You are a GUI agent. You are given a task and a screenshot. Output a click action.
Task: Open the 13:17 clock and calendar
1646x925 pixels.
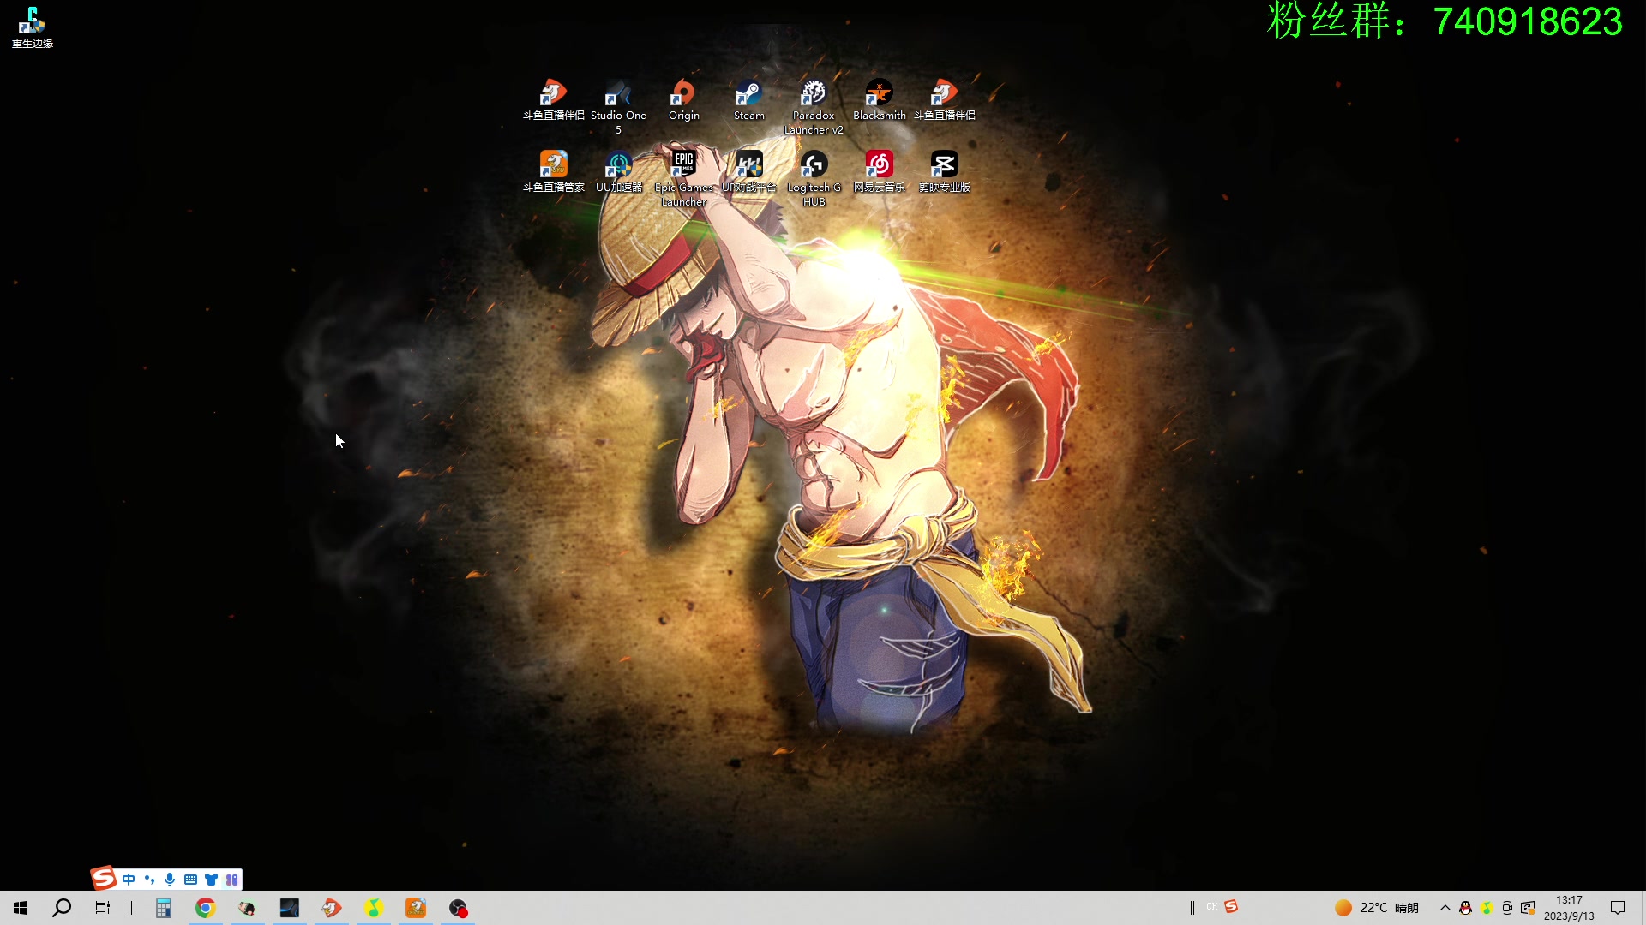point(1569,908)
